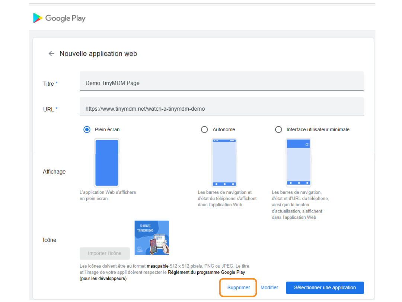Click the Supprimer button
Image resolution: width=402 pixels, height=302 pixels.
[x=239, y=287]
